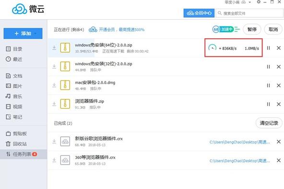Show 图片 pictures category
The image size is (284, 189).
pyautogui.click(x=14, y=86)
